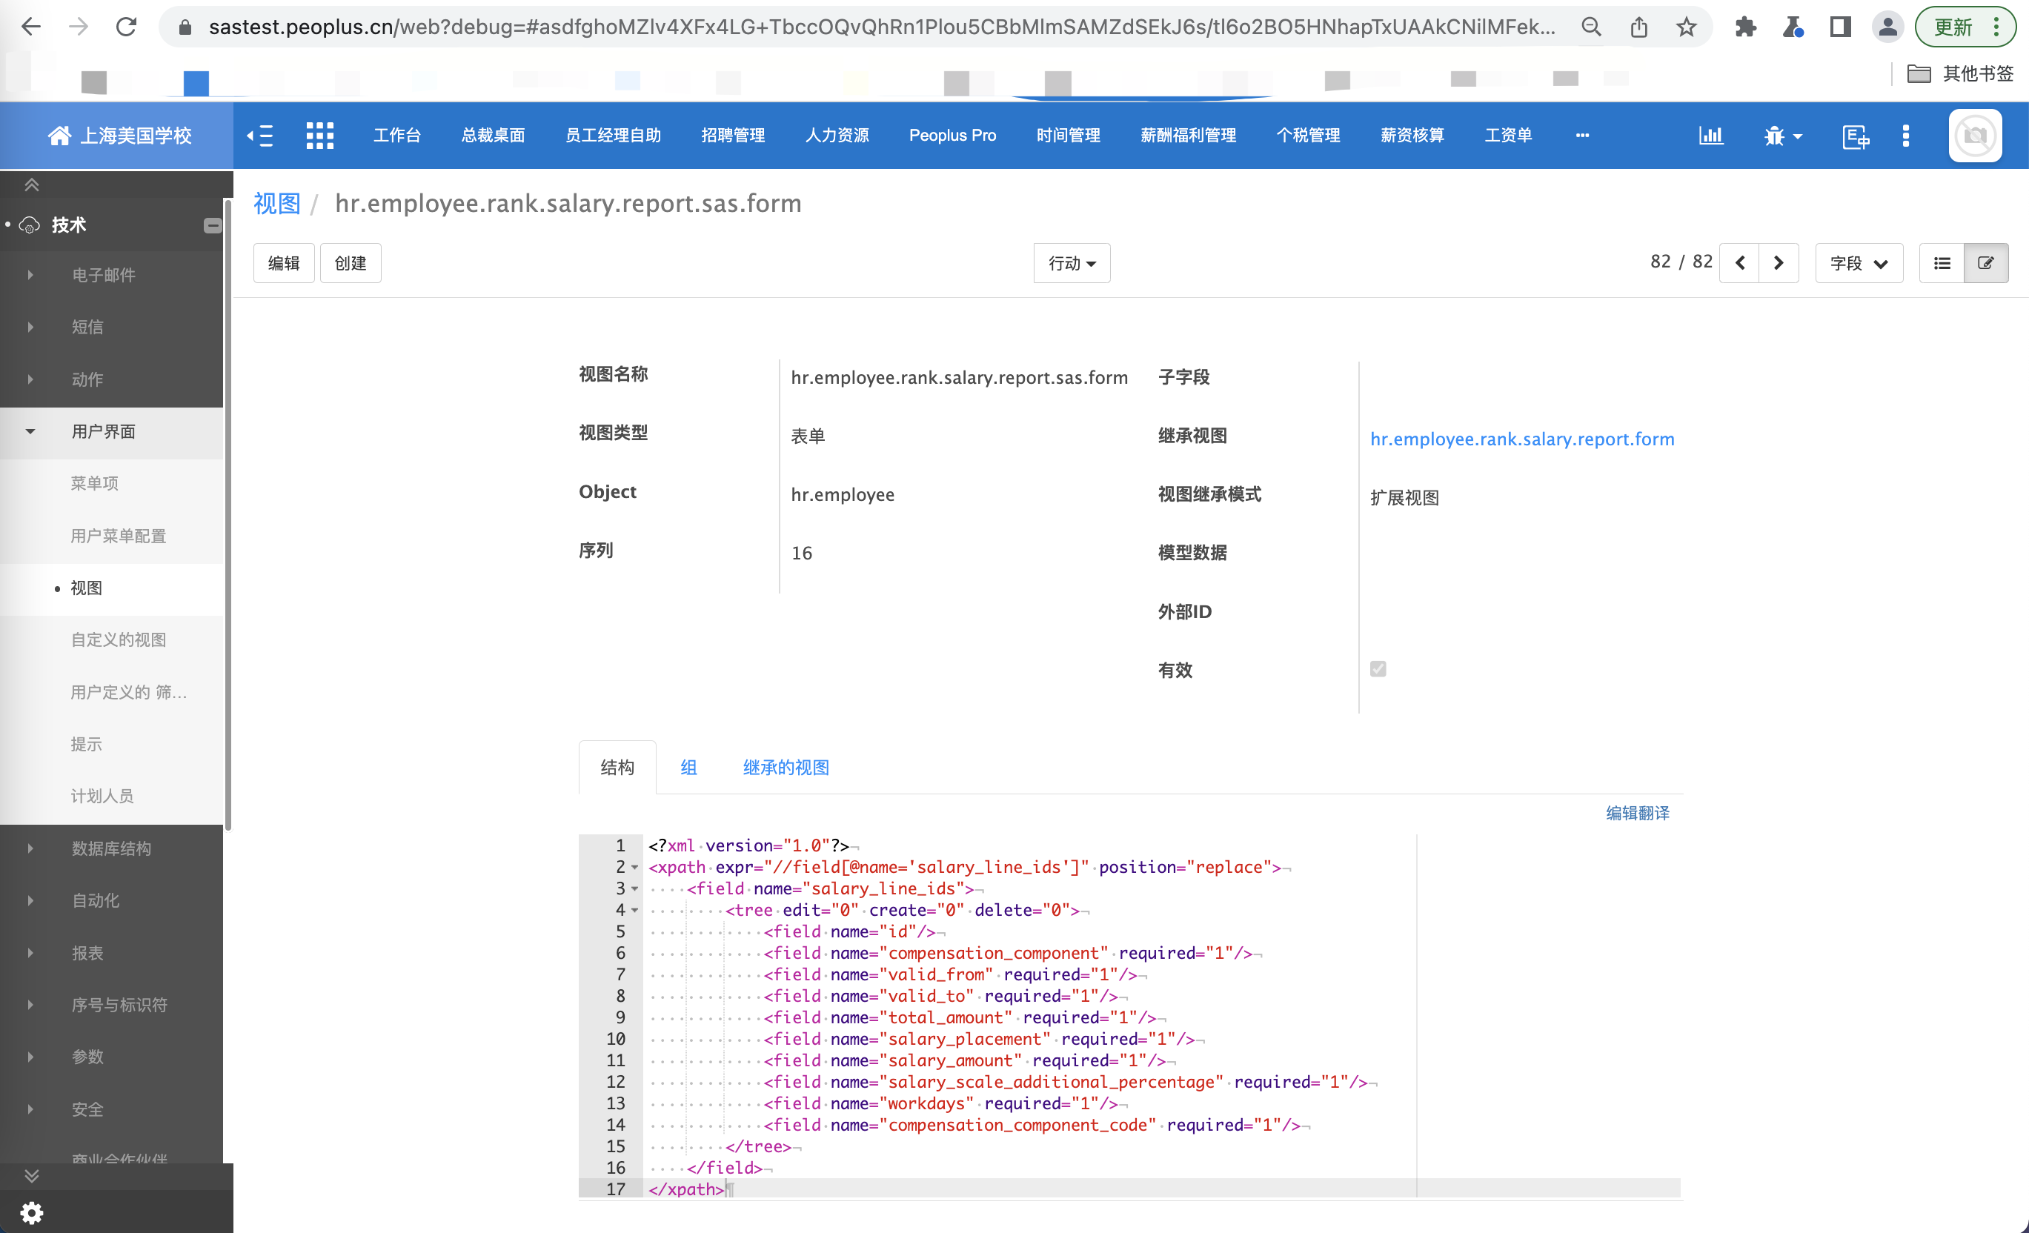The width and height of the screenshot is (2029, 1233).
Task: Open the apps grid menu icon
Action: 319,135
